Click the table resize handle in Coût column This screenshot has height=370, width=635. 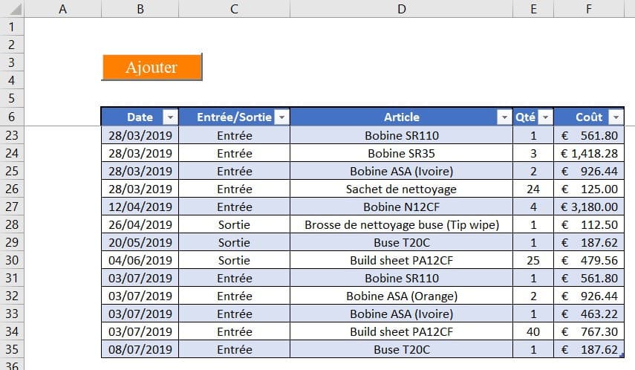[x=622, y=356]
